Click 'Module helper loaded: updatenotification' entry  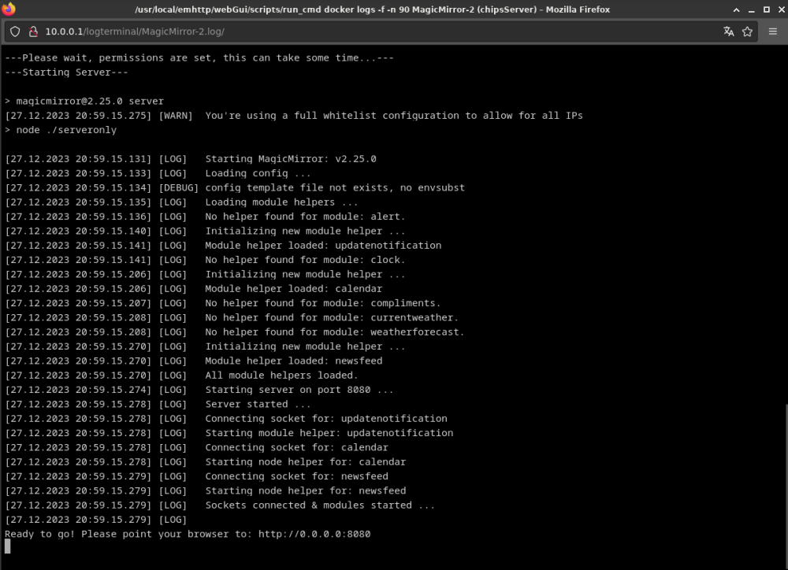tap(323, 246)
